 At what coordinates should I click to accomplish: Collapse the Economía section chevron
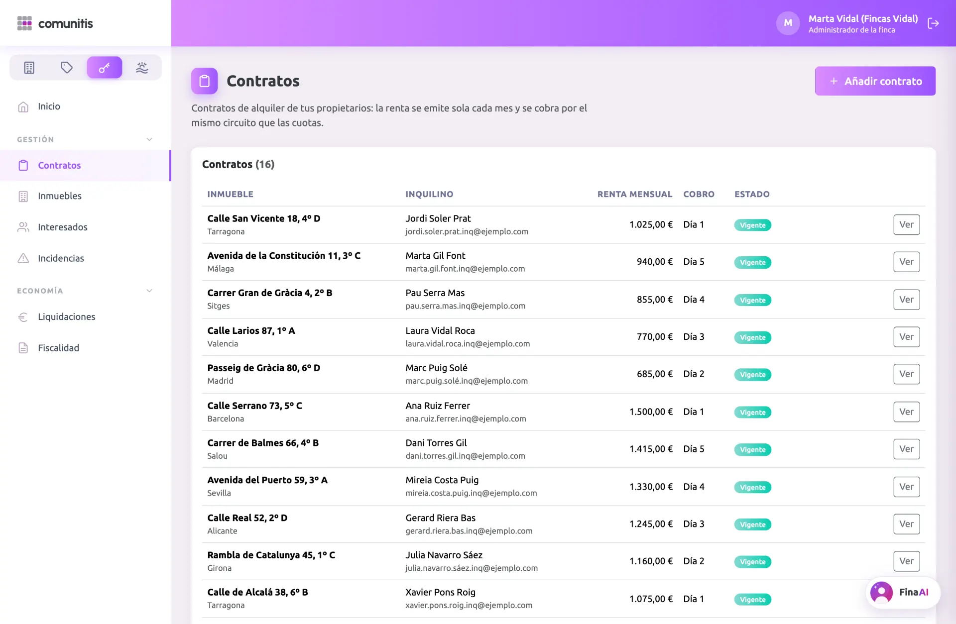149,291
